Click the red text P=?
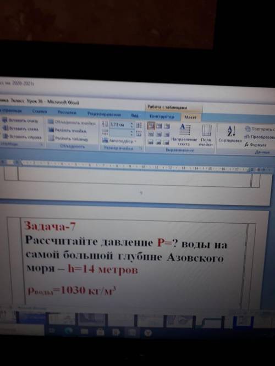 click(168, 243)
